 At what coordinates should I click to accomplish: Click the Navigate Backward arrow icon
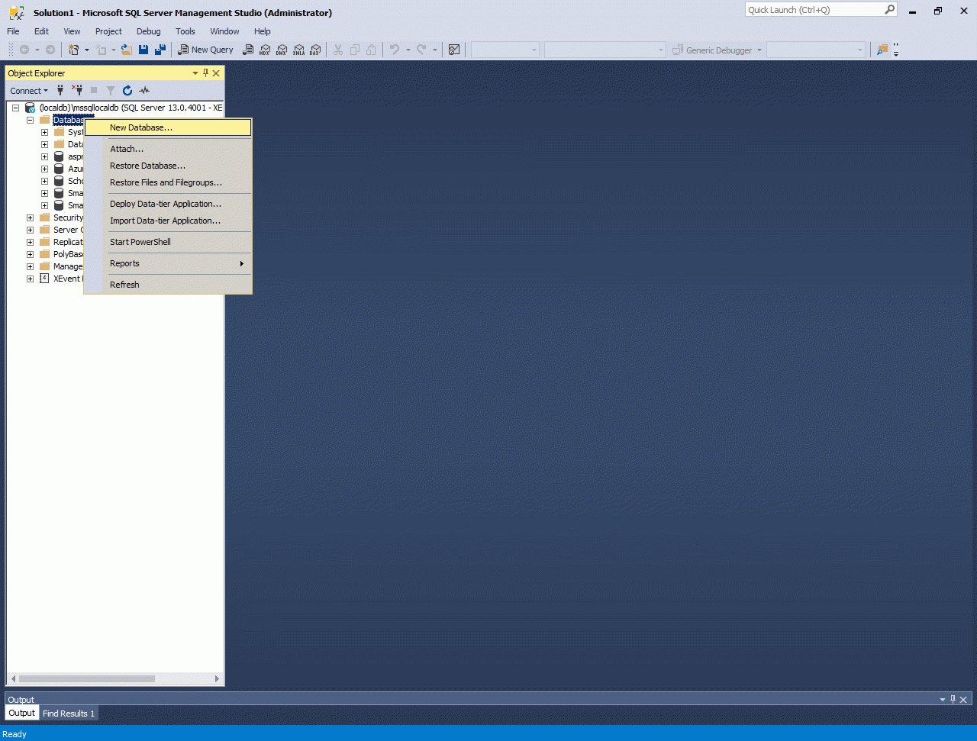(x=24, y=50)
